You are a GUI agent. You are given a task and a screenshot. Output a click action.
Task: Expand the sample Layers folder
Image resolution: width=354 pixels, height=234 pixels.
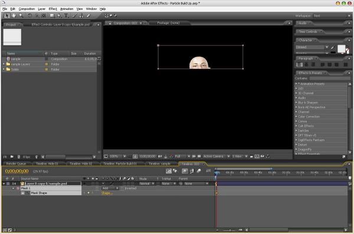pos(4,64)
